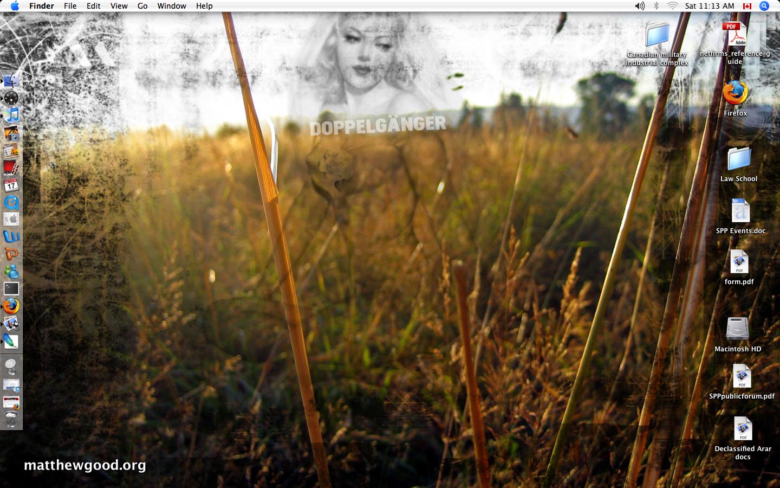
Task: Open the Apple menu
Action: (15, 6)
